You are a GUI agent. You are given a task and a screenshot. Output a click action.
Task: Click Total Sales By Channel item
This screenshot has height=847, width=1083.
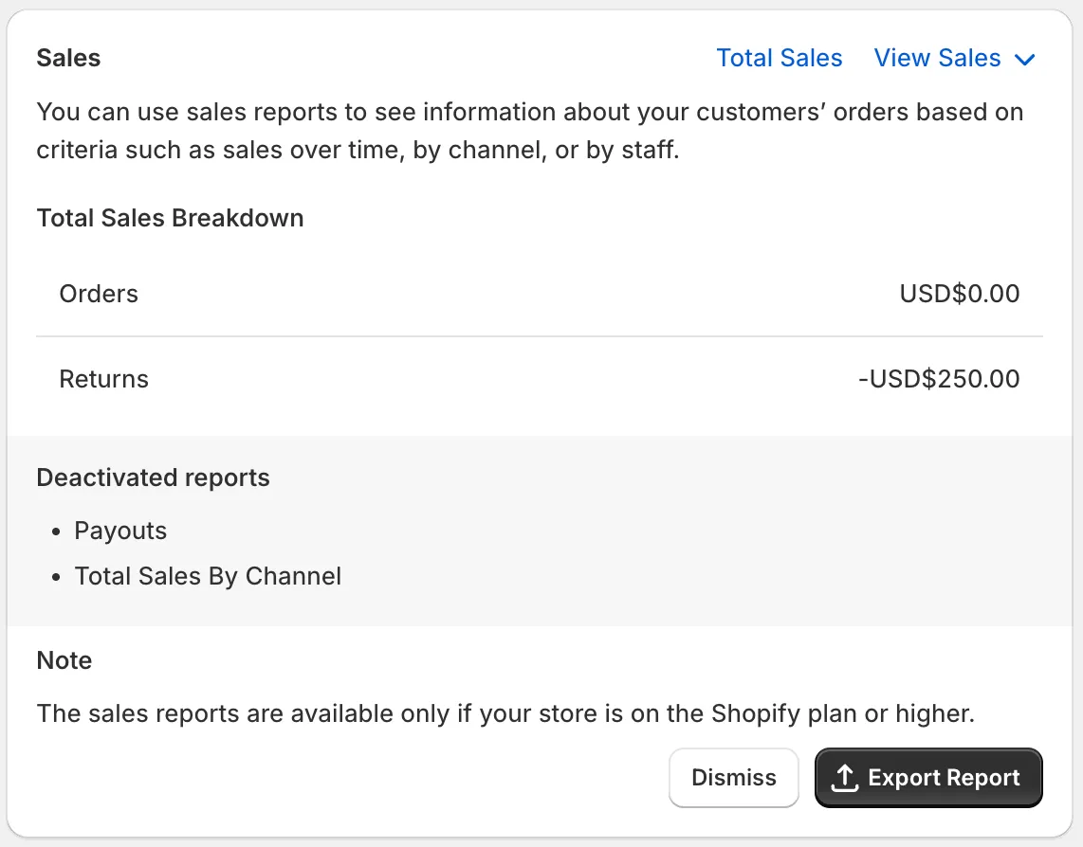coord(208,576)
